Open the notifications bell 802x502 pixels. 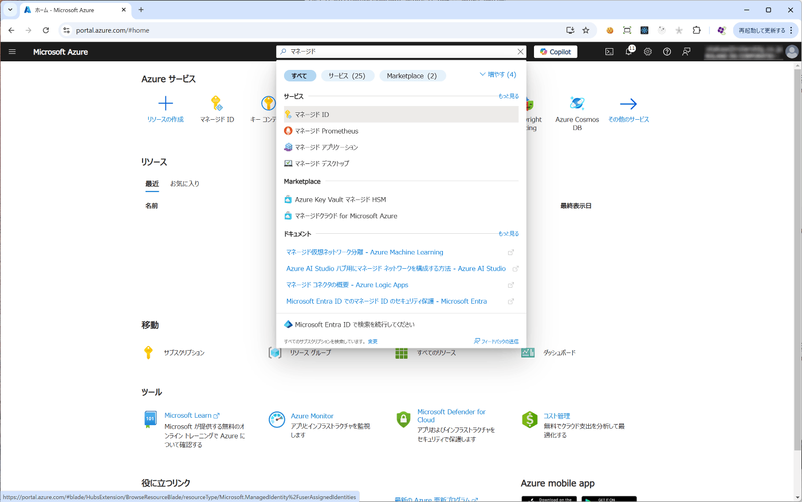629,52
